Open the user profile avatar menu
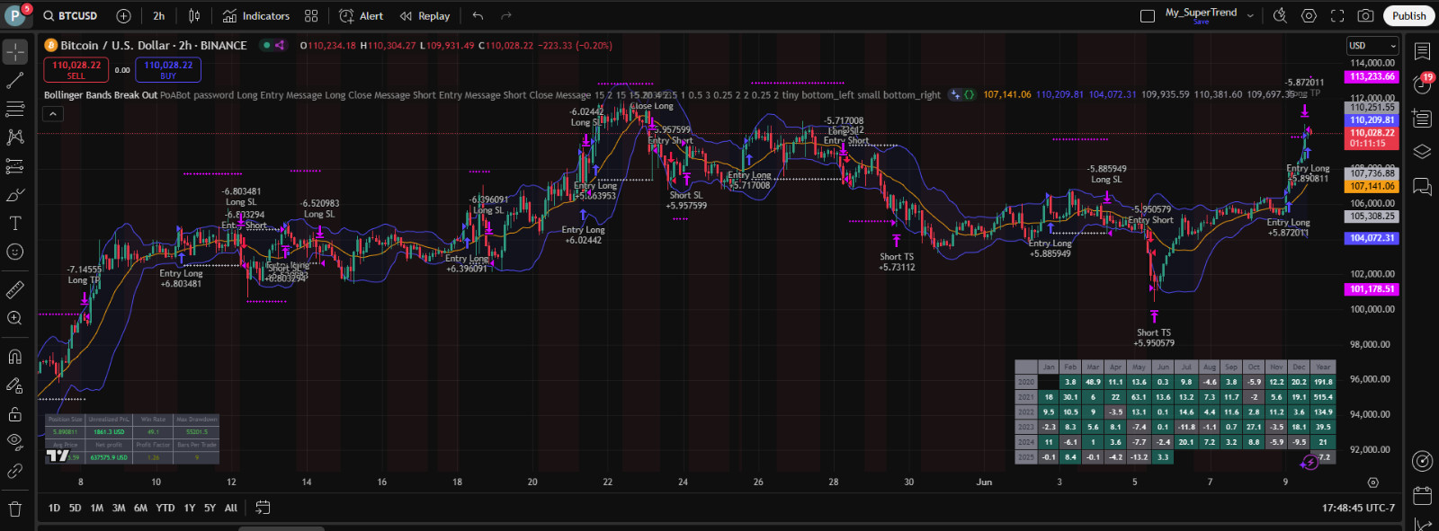This screenshot has width=1439, height=531. click(15, 15)
